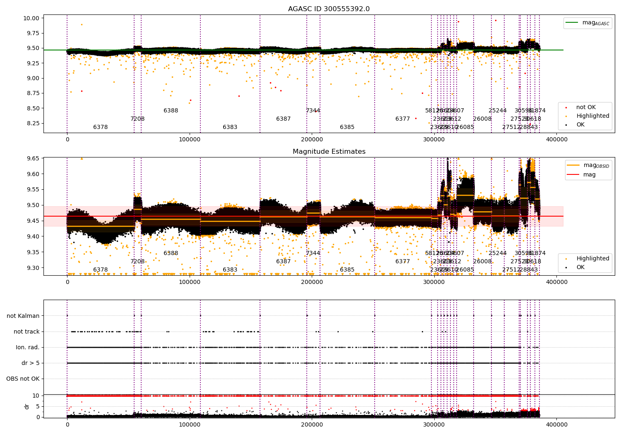Click the 'not track' y-axis label
This screenshot has width=621, height=434.
point(27,332)
